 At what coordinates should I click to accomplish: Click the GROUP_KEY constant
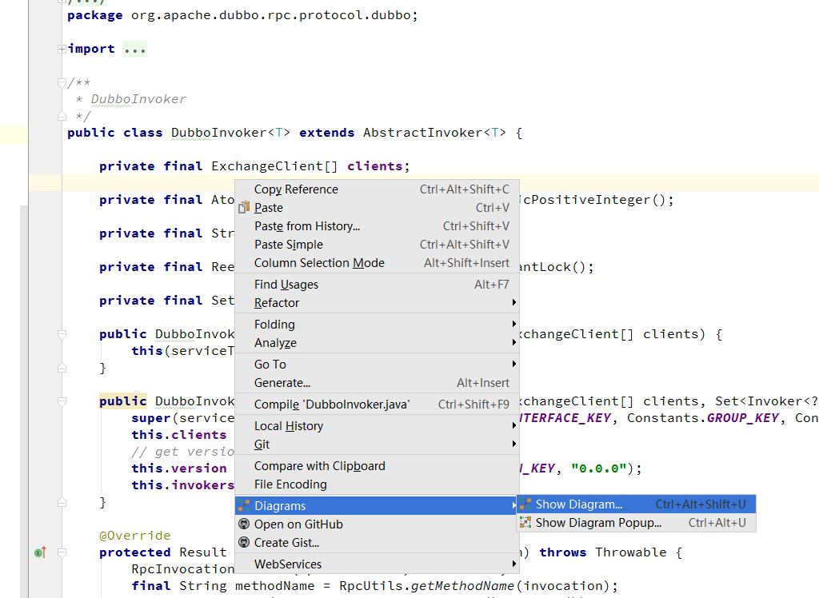[x=743, y=418]
